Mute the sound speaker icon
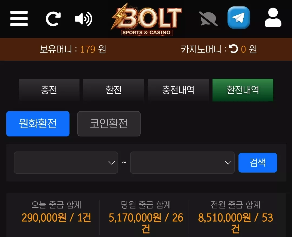Screen dimensions: 292x237 pyautogui.click(x=84, y=19)
